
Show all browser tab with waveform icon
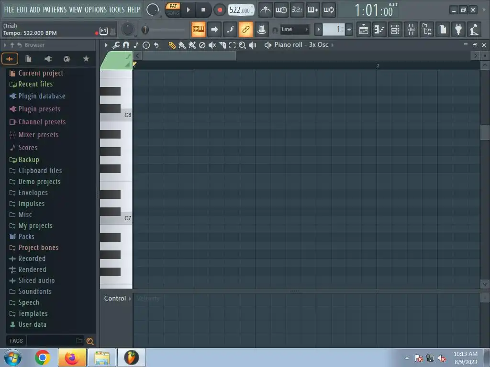coord(10,59)
